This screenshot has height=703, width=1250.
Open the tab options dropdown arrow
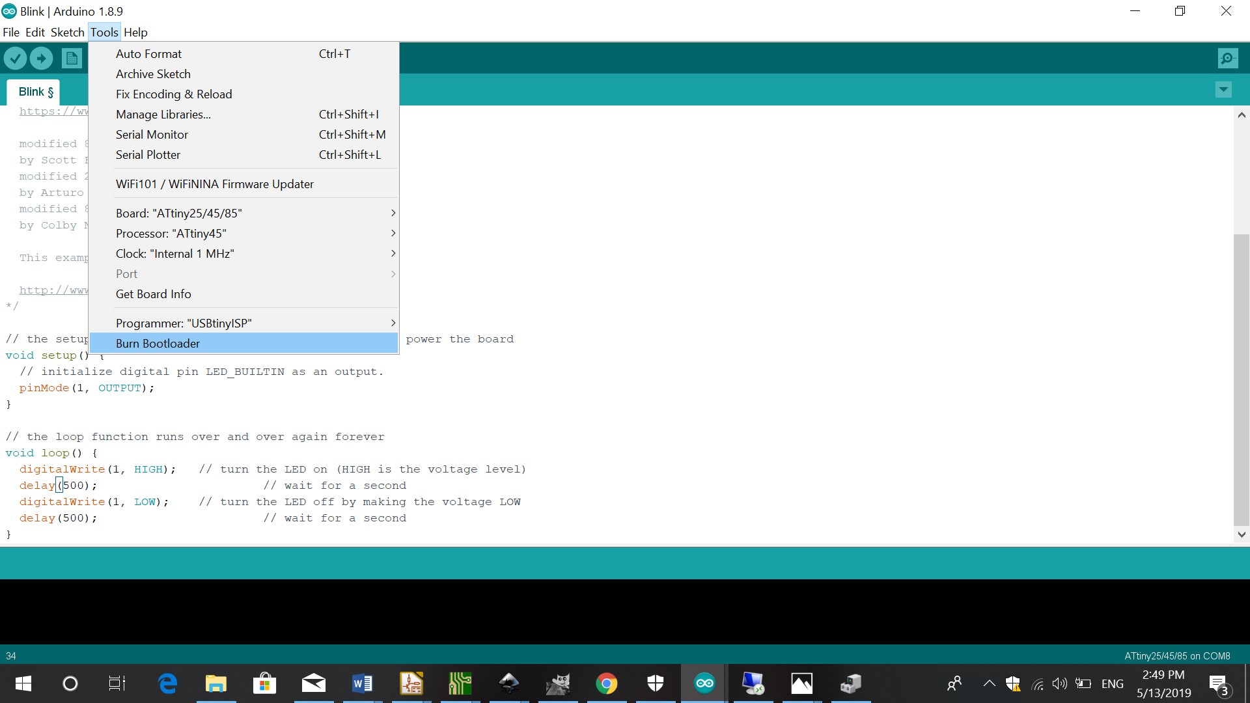tap(1223, 90)
